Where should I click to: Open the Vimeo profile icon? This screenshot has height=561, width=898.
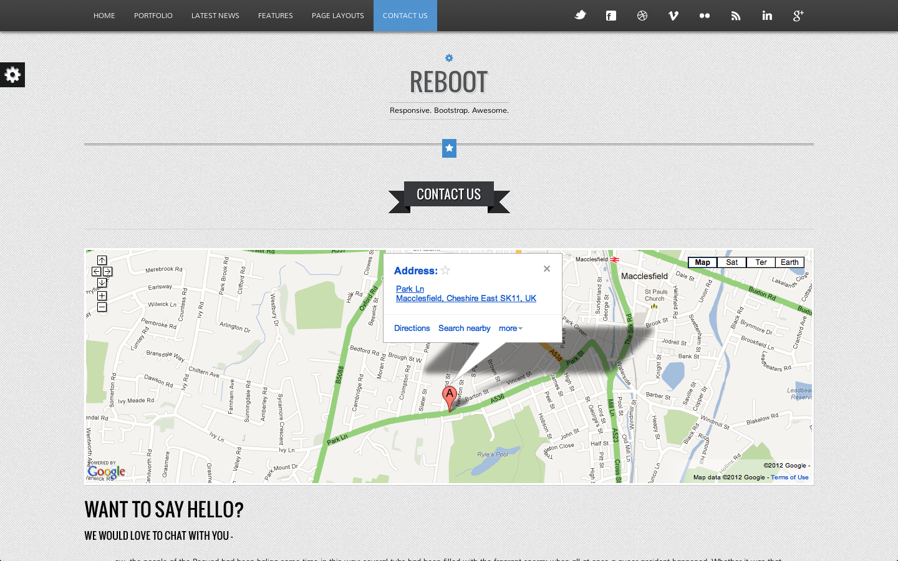pos(673,16)
